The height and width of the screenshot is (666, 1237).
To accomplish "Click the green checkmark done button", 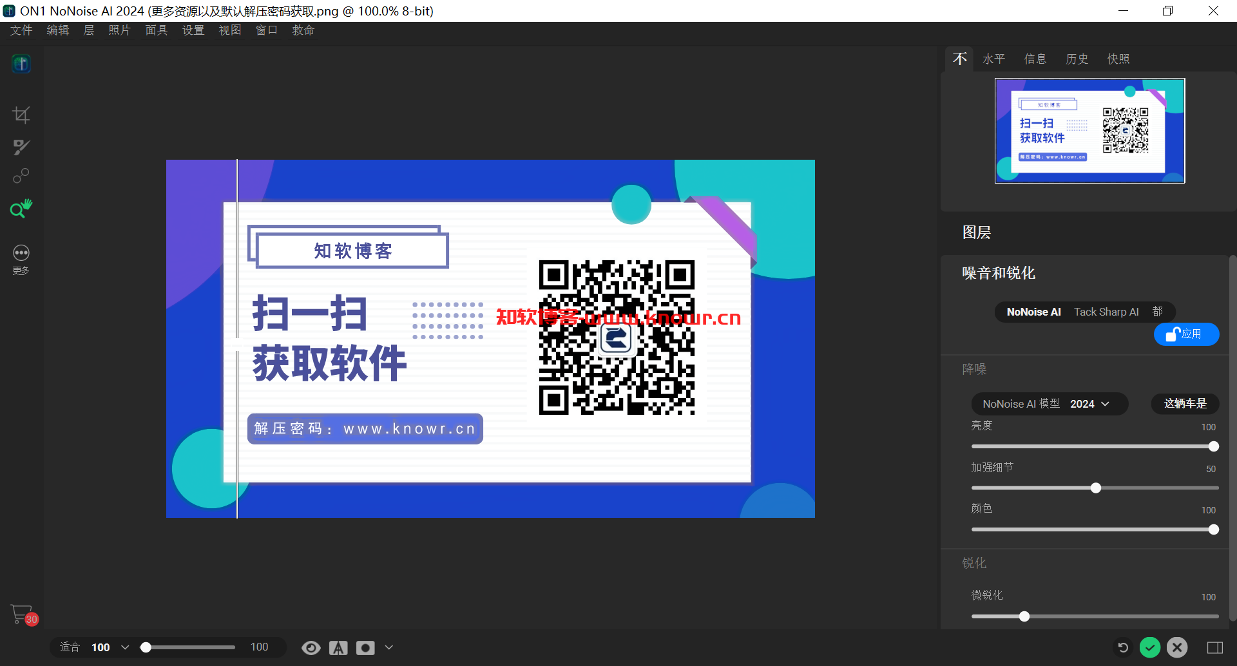I will click(1150, 647).
